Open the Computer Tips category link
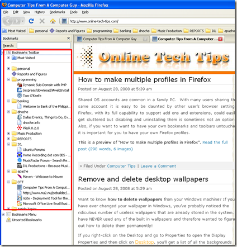Image resolution: width=237 pixels, height=247 pixels. point(121,166)
